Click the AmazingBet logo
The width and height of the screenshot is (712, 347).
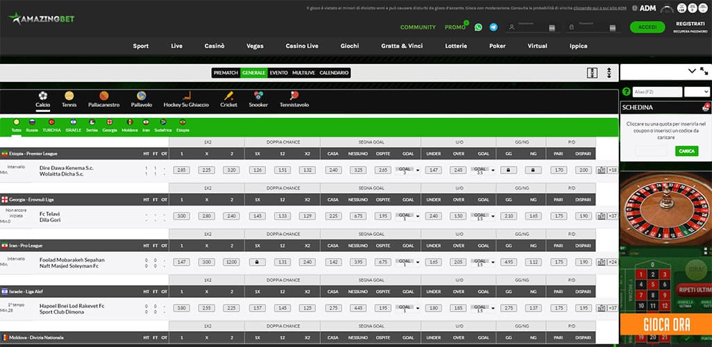point(41,19)
